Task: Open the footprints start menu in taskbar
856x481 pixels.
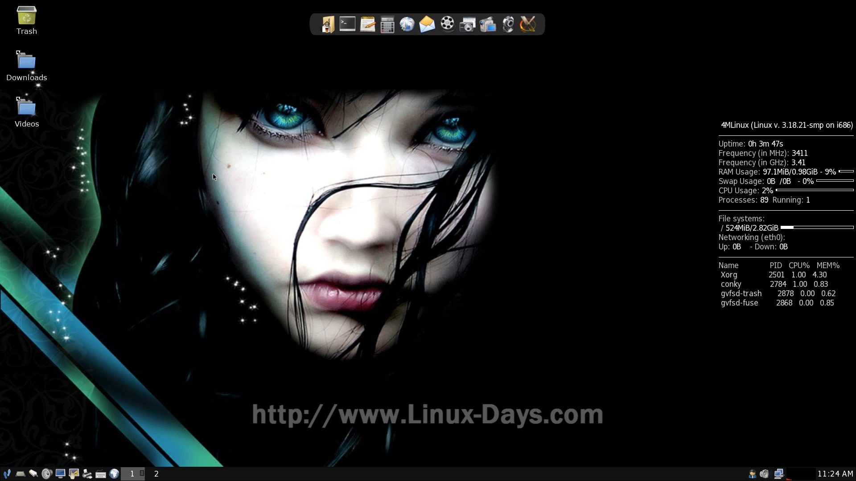Action: [x=7, y=474]
